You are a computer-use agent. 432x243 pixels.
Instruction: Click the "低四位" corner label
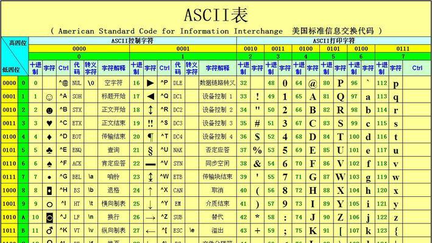tap(11, 70)
